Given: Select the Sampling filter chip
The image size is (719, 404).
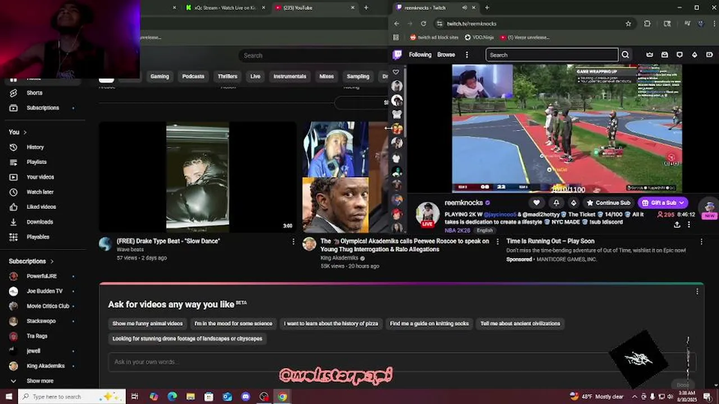Looking at the screenshot, I should (x=358, y=76).
